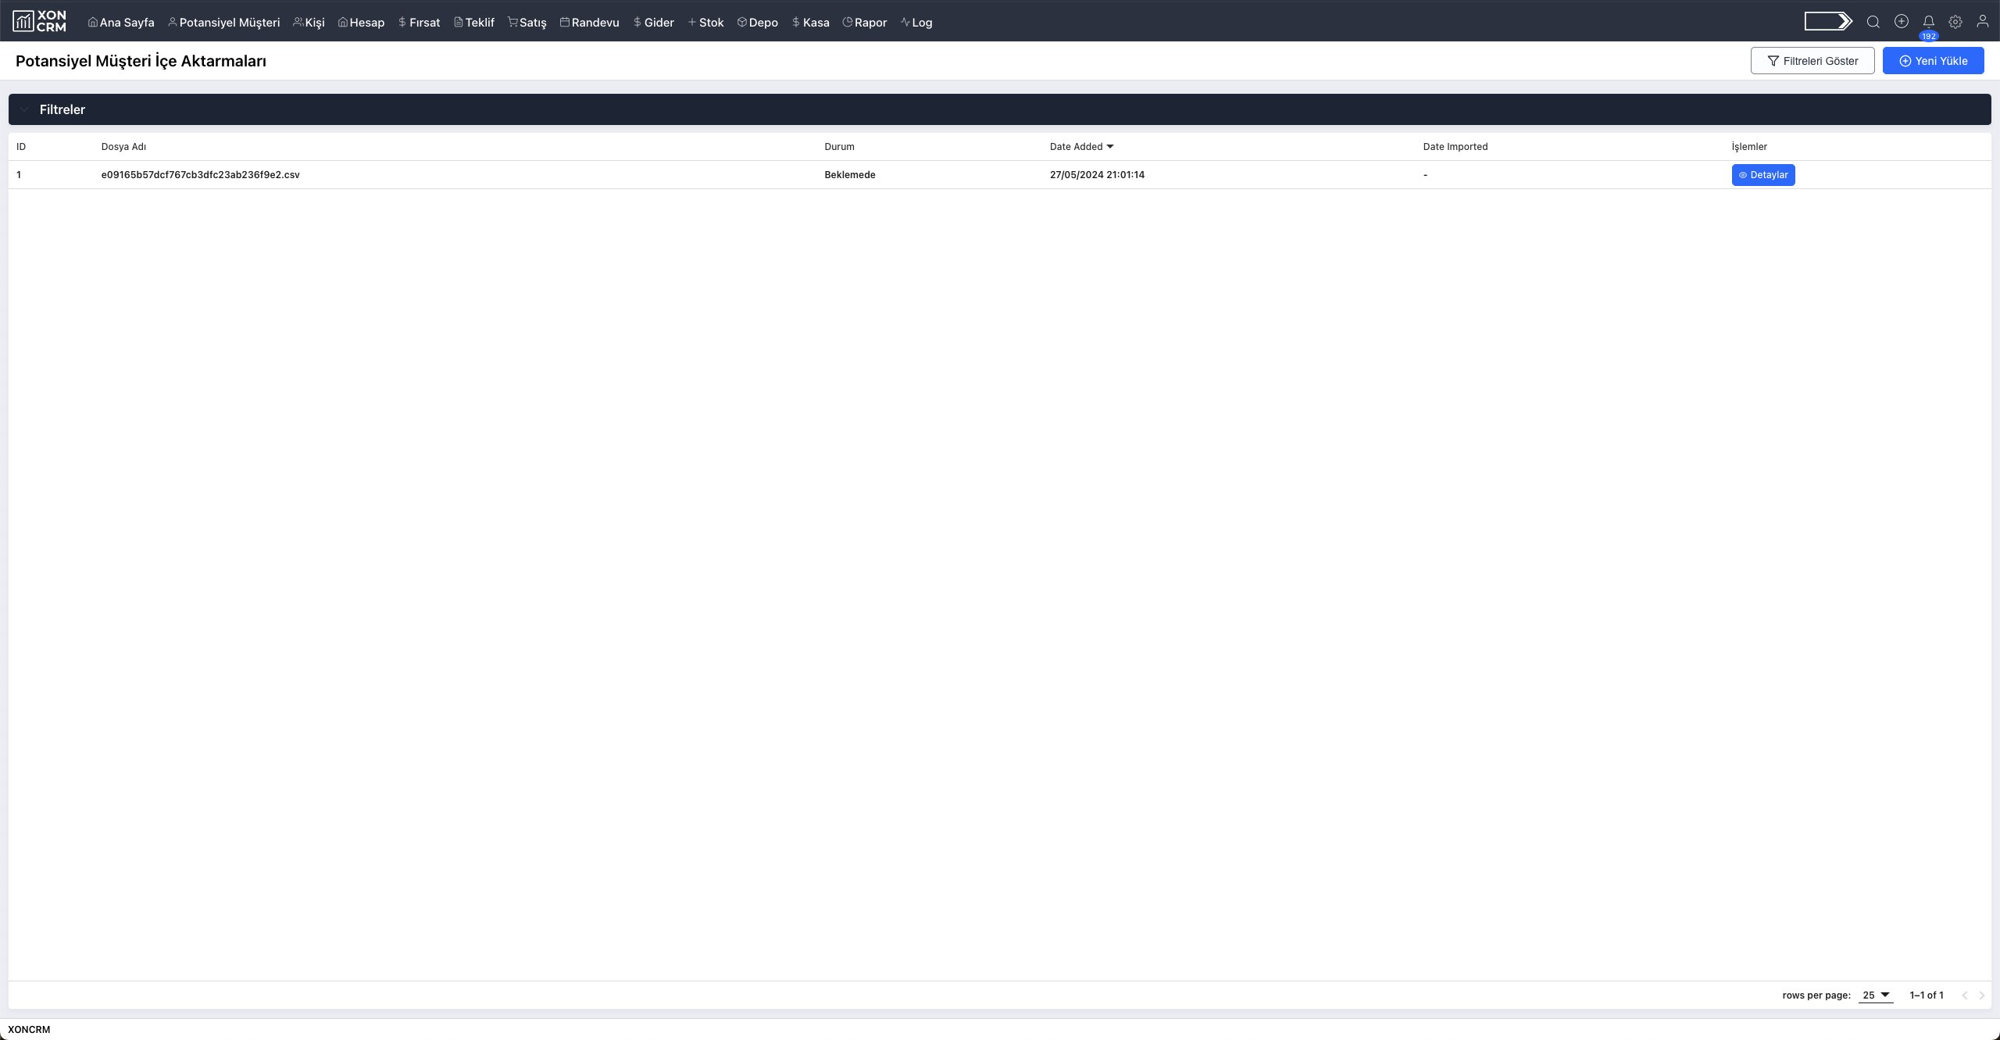Screen dimensions: 2000x1040
Task: Select Fırsat in the navigation bar
Action: (x=419, y=23)
